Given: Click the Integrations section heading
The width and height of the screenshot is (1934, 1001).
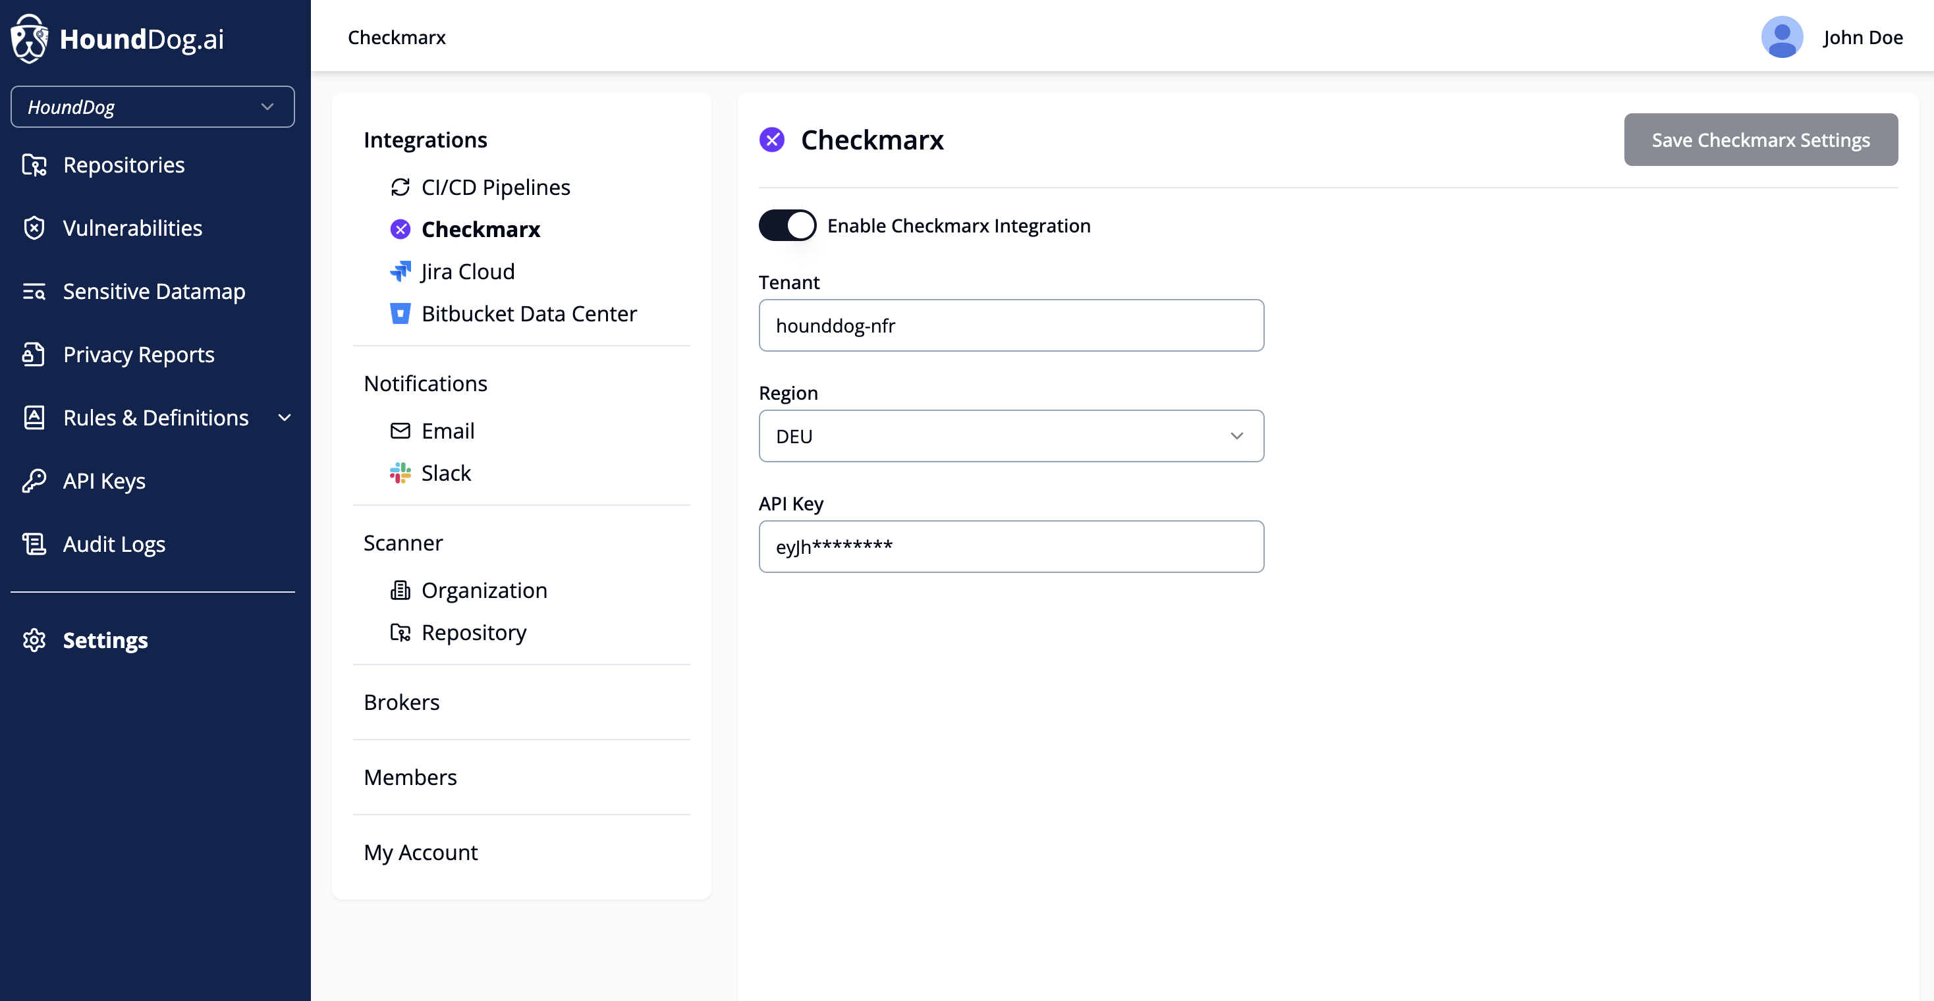Looking at the screenshot, I should 425,140.
